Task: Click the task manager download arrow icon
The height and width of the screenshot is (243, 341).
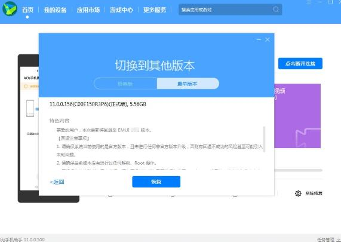Action: [338, 239]
